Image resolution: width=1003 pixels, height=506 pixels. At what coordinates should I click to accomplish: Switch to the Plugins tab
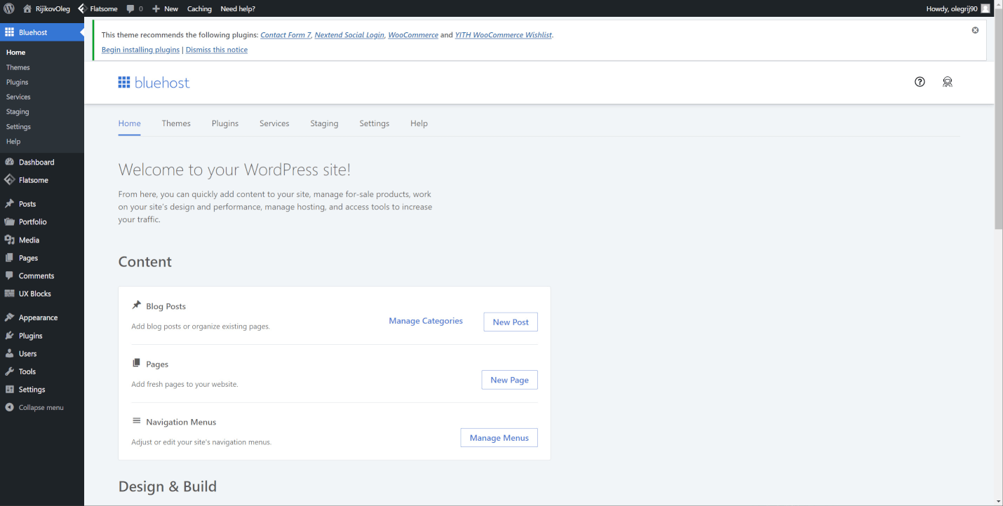click(x=225, y=123)
